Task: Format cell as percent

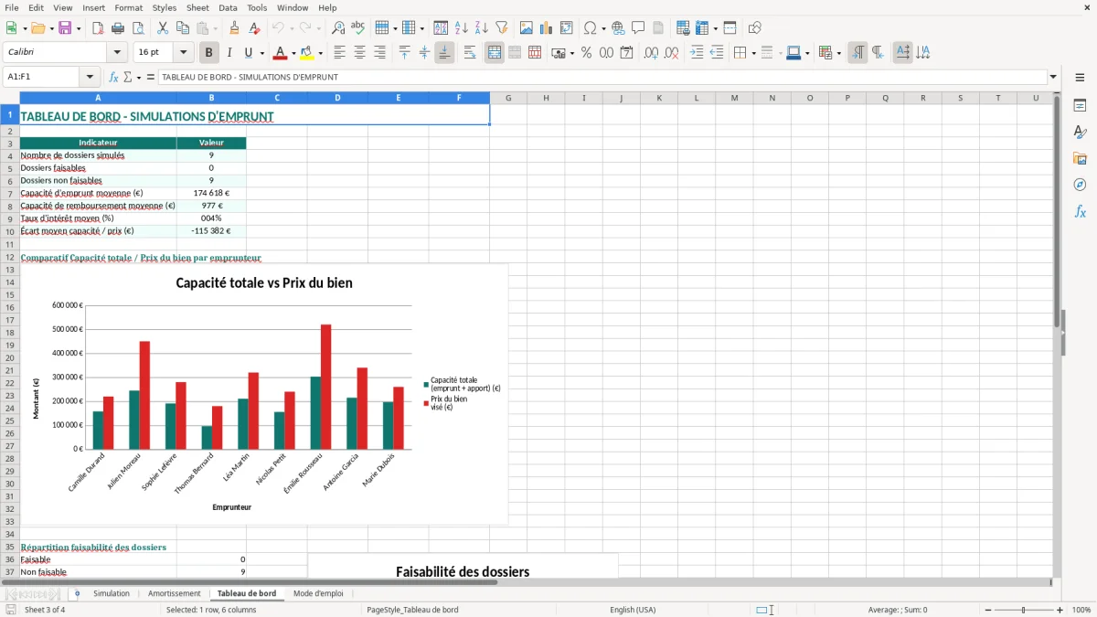Action: pos(587,53)
